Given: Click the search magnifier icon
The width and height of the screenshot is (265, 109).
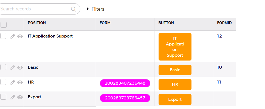Looking at the screenshot, I should pyautogui.click(x=73, y=9).
